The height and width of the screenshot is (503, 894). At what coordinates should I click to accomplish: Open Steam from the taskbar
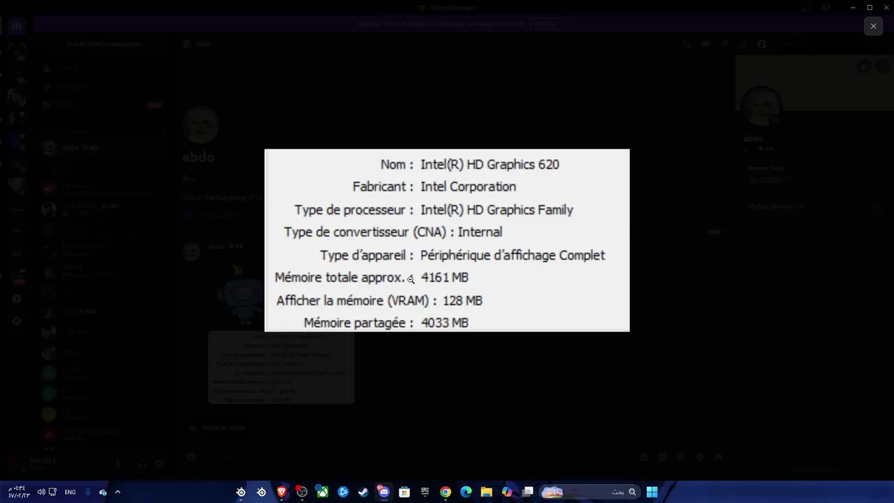coord(363,492)
